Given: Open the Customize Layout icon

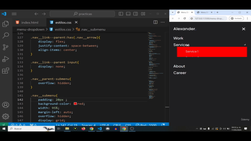Looking at the screenshot, I should point(143,14).
